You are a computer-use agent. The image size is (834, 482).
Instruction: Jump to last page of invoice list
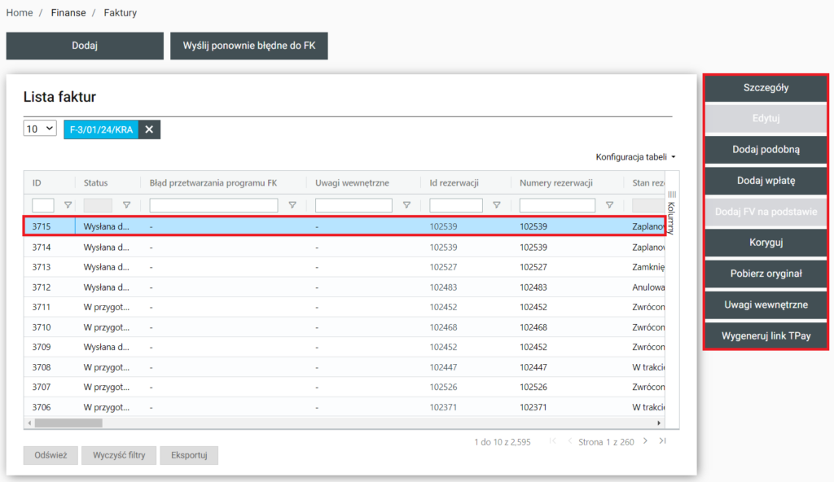tap(663, 441)
